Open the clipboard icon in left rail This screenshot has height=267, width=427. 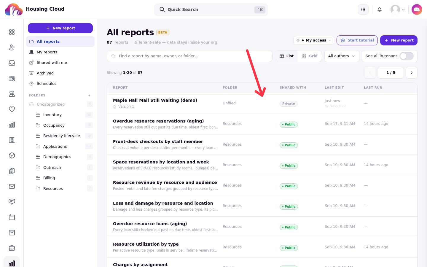click(12, 171)
